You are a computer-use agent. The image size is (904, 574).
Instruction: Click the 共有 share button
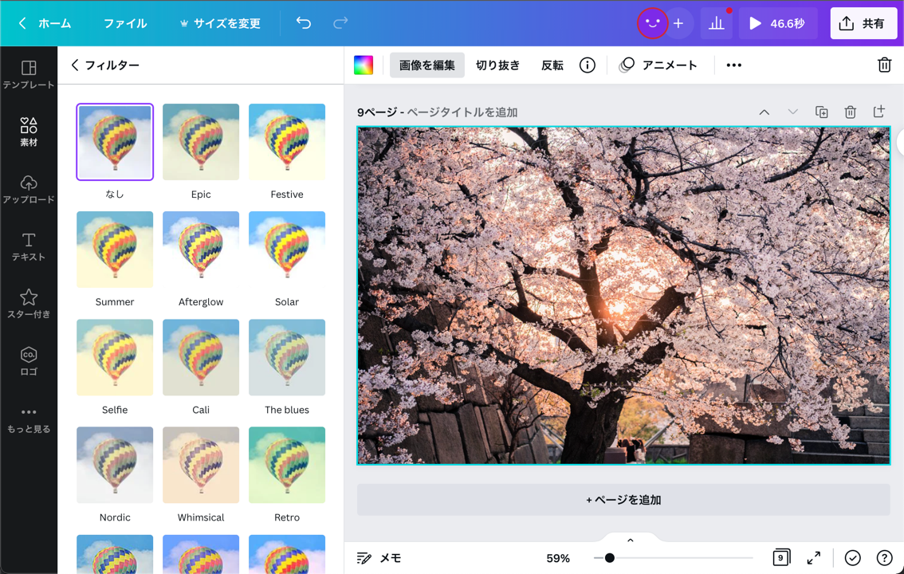[x=863, y=24]
